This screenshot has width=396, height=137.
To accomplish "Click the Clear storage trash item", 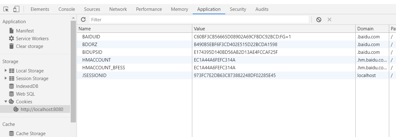I will click(x=29, y=46).
